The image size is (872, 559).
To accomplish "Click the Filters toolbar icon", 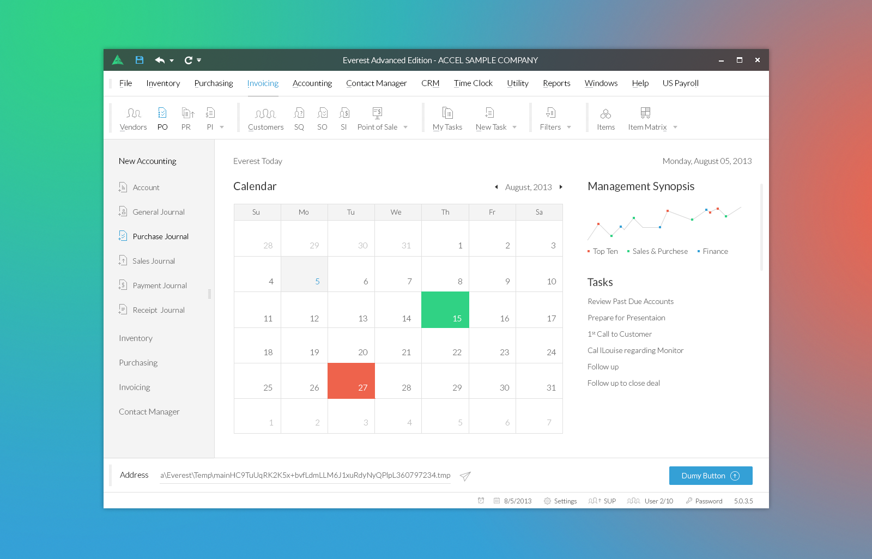I will point(550,119).
